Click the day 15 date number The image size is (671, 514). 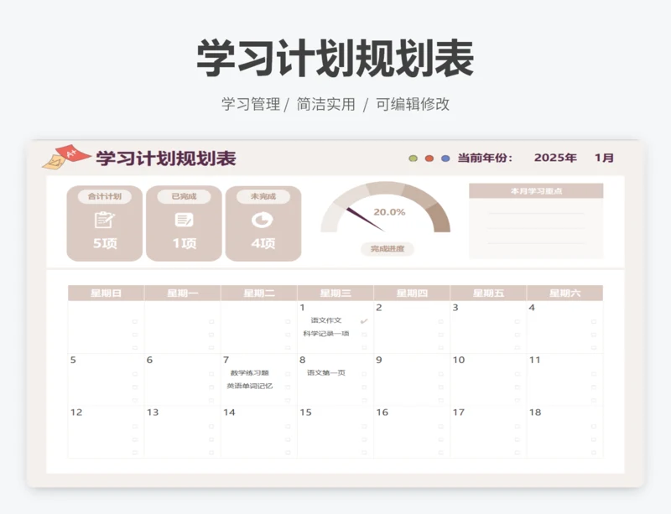coord(305,413)
